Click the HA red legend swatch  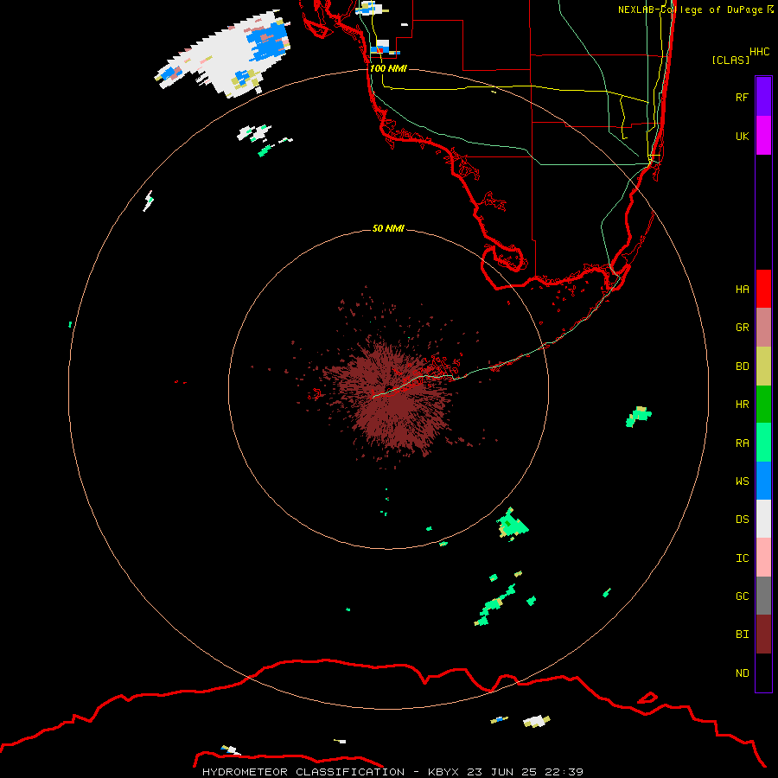(763, 289)
